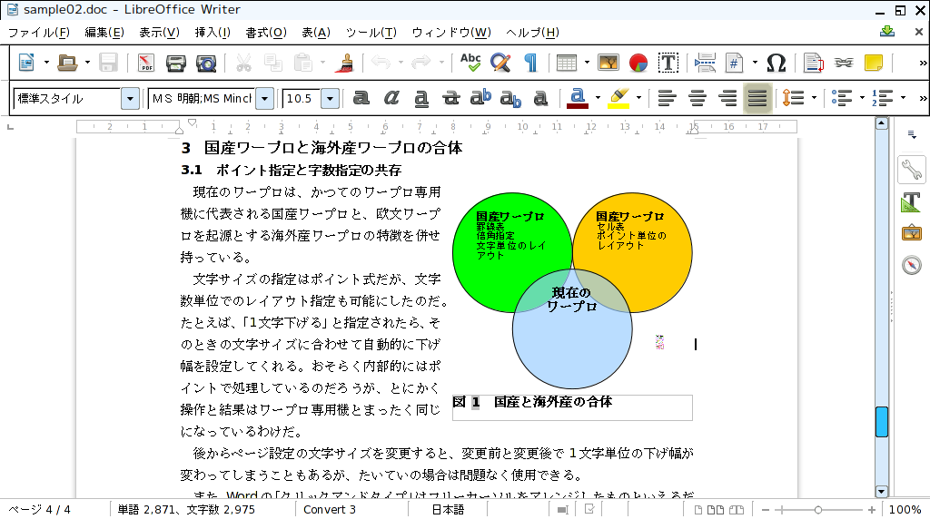Open 書式(O) menu
The height and width of the screenshot is (519, 930).
point(266,32)
